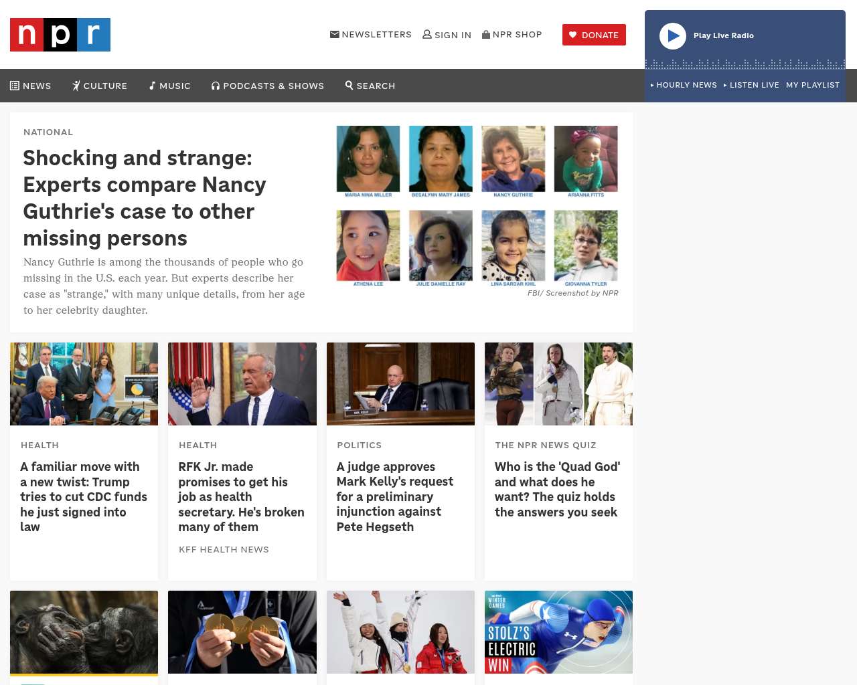Click the NPR logo
Viewport: 857px width, 685px height.
coord(60,35)
